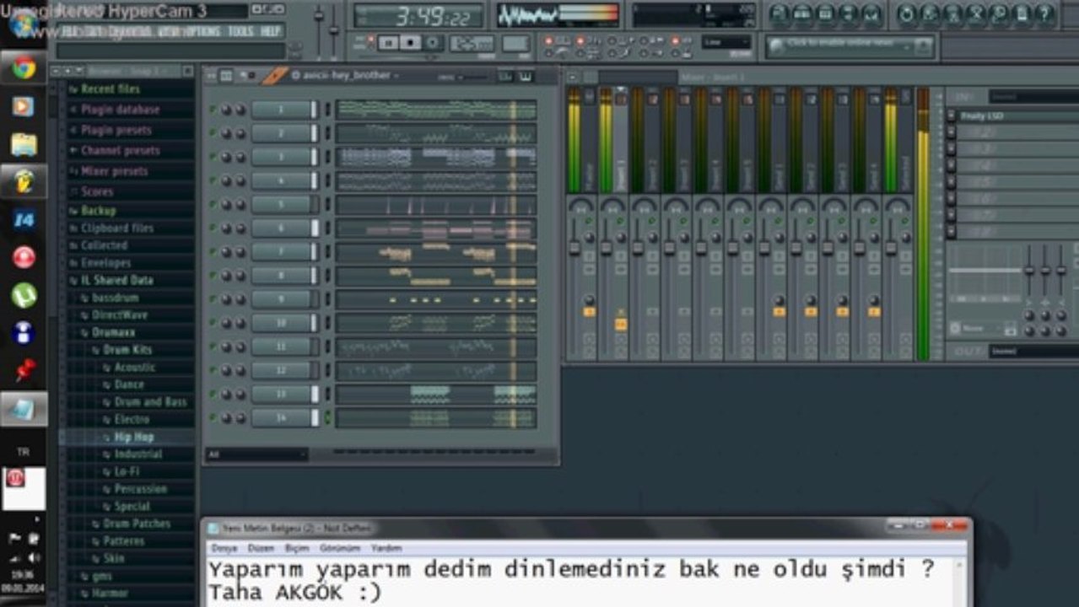Click the play/pause transport button
The width and height of the screenshot is (1079, 607).
click(x=389, y=43)
